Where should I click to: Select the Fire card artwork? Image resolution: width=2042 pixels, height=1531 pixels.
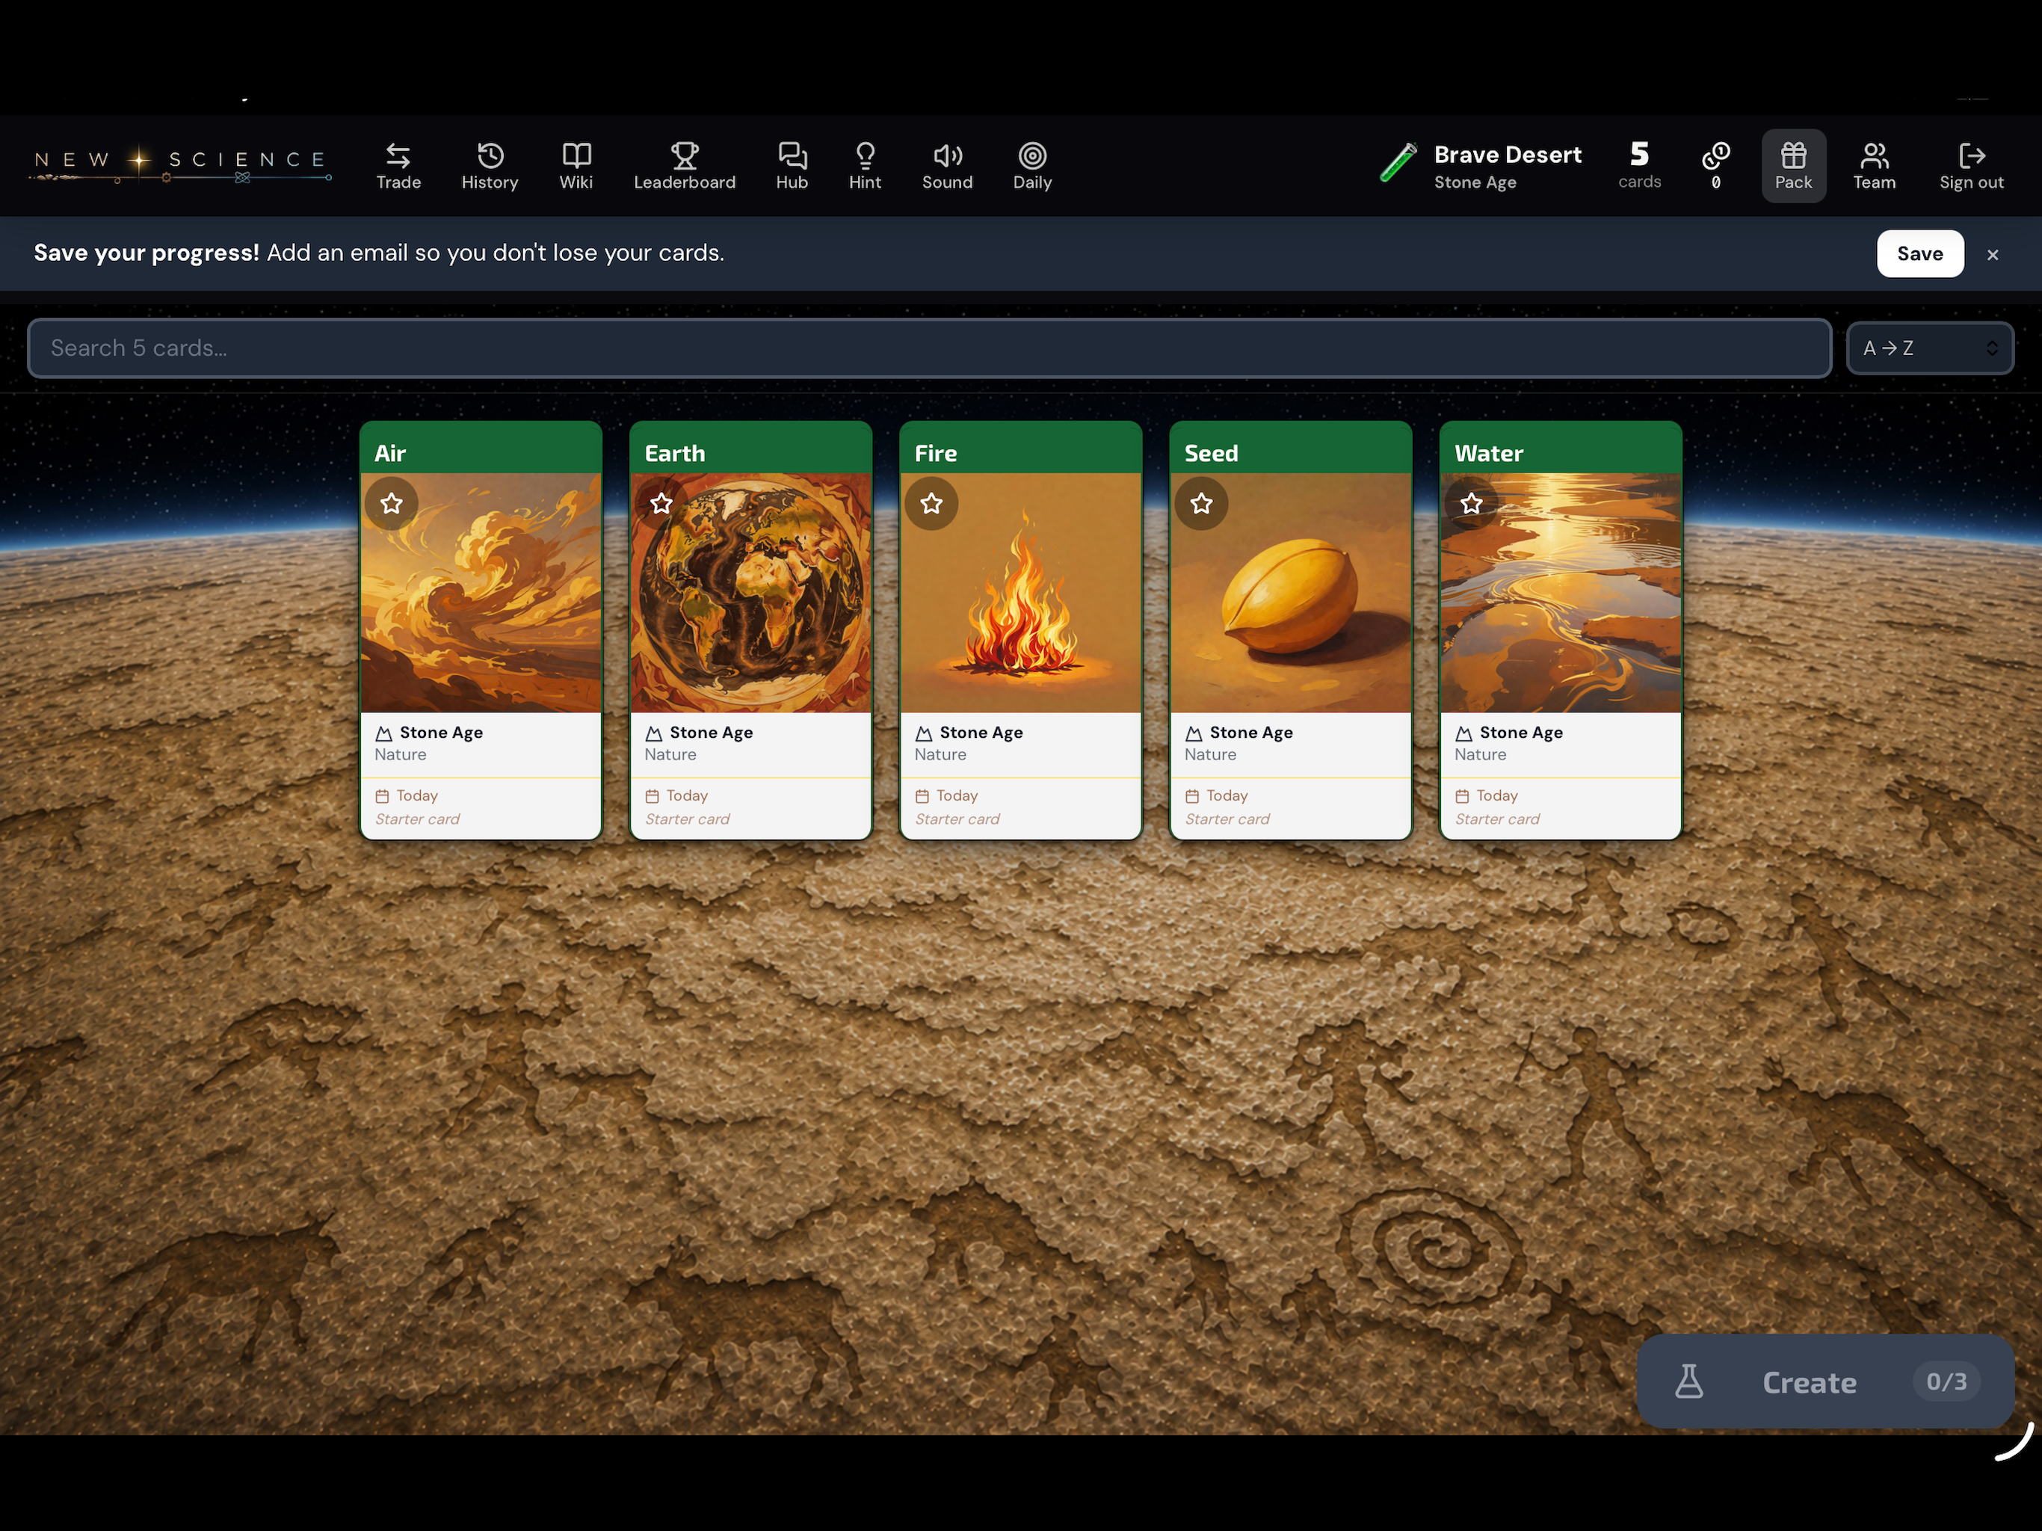coord(1021,593)
